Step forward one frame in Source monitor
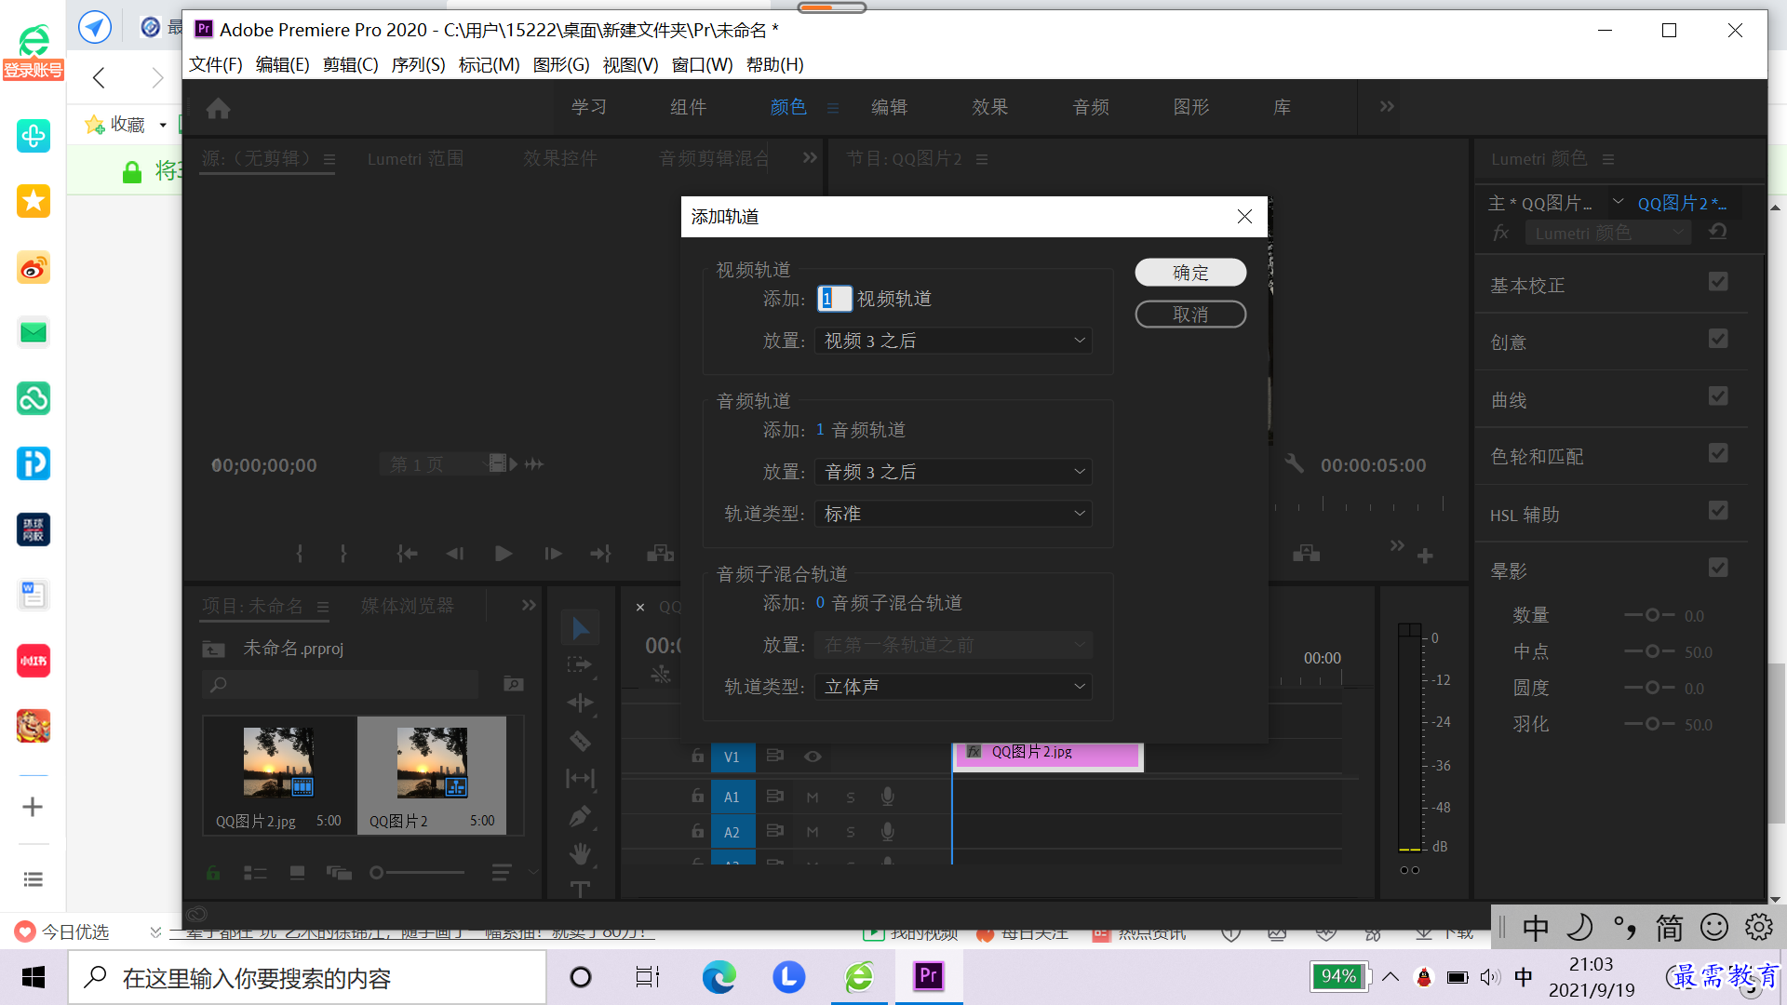The height and width of the screenshot is (1005, 1787). 553,554
